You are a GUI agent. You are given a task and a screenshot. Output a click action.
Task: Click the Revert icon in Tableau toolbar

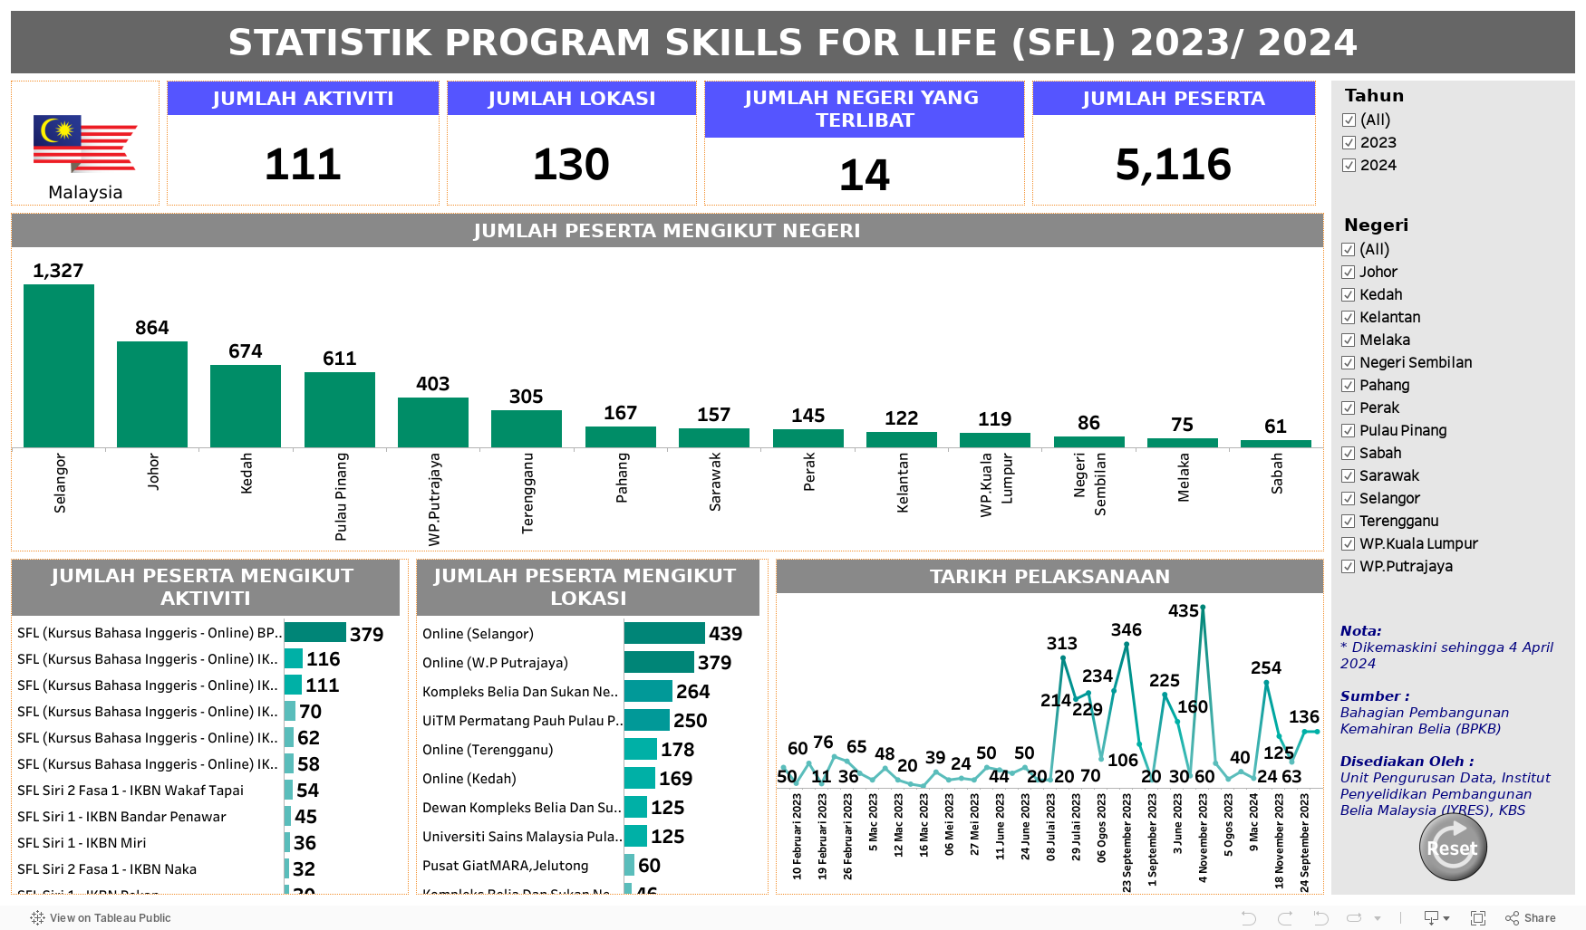(1320, 918)
